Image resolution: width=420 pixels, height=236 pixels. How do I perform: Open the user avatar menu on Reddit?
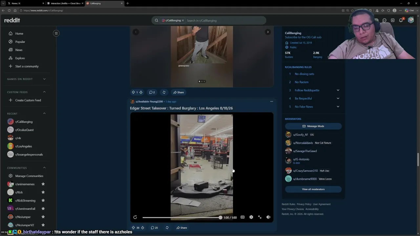[410, 20]
